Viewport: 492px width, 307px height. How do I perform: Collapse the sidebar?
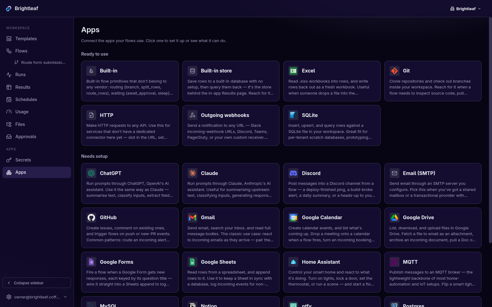point(37,283)
